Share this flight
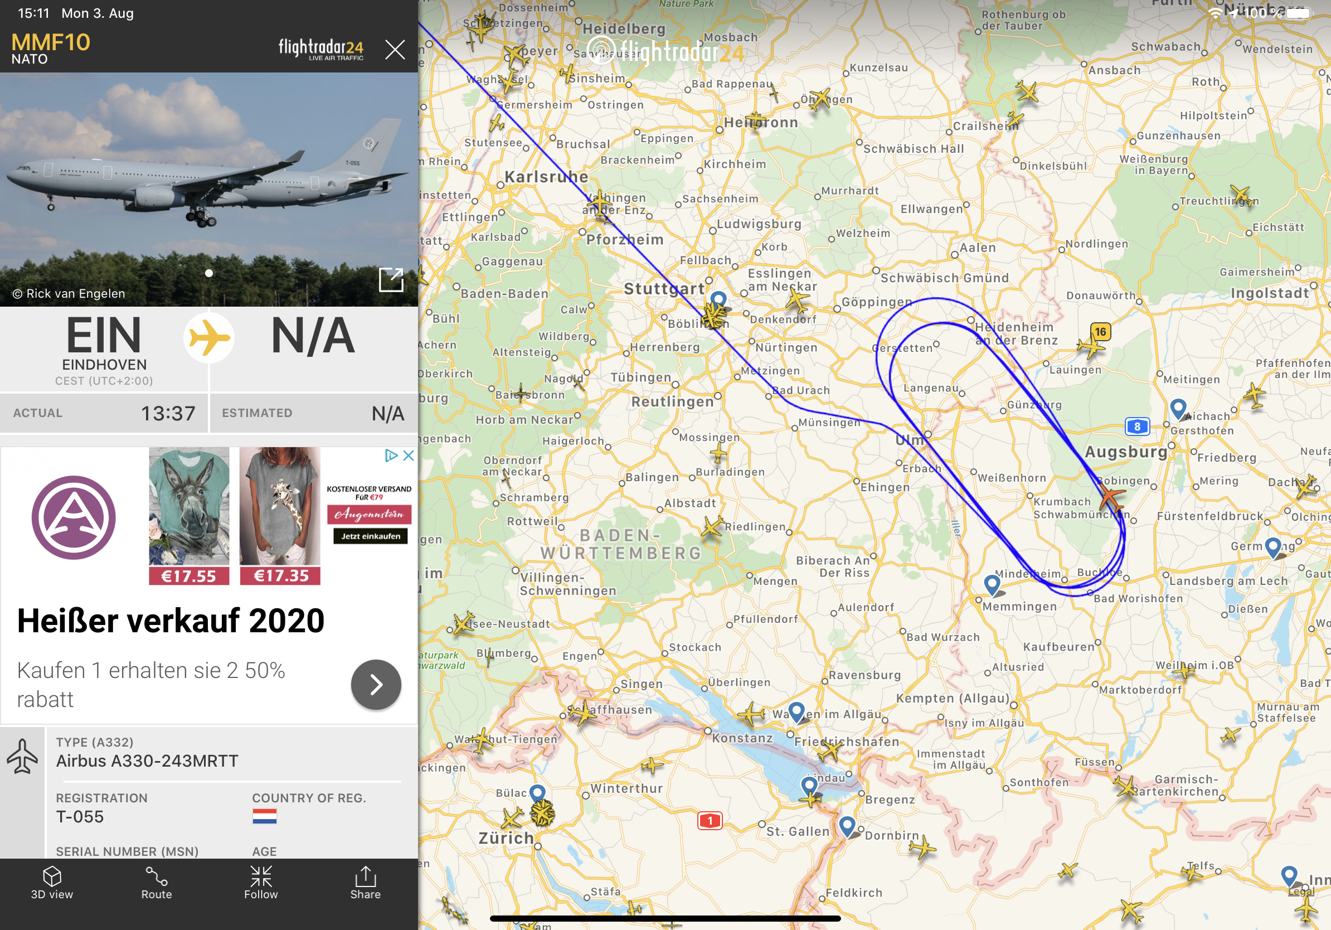Image resolution: width=1331 pixels, height=930 pixels. (365, 884)
